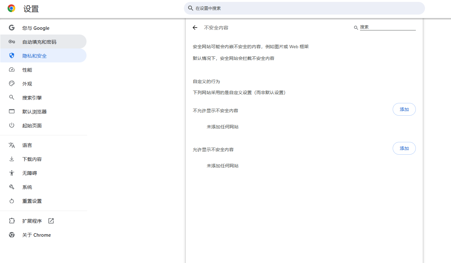Click 下列网站采用的是自定义设置 text
Image resolution: width=451 pixels, height=263 pixels.
[x=240, y=93]
